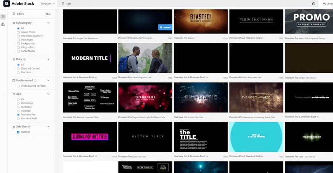Check the Transitions checkbox

[x=18, y=40]
